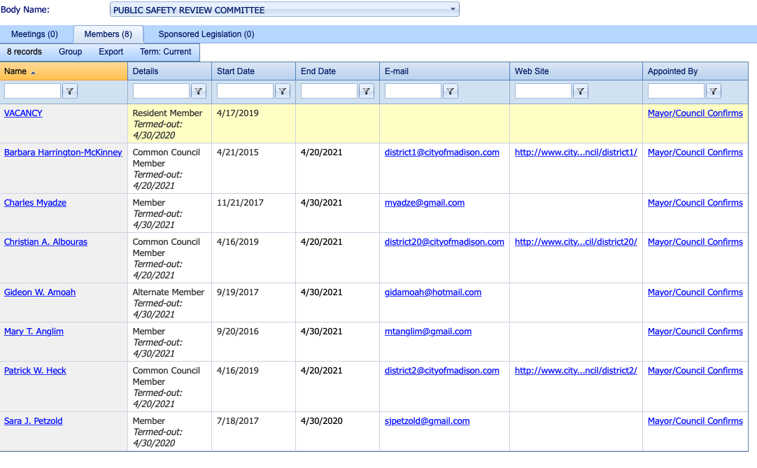This screenshot has width=757, height=468.
Task: Open the E-mail column filter icon
Action: 451,91
